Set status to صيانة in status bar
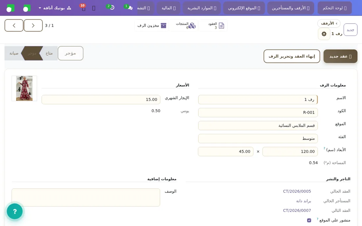362x226 pixels. click(x=14, y=53)
